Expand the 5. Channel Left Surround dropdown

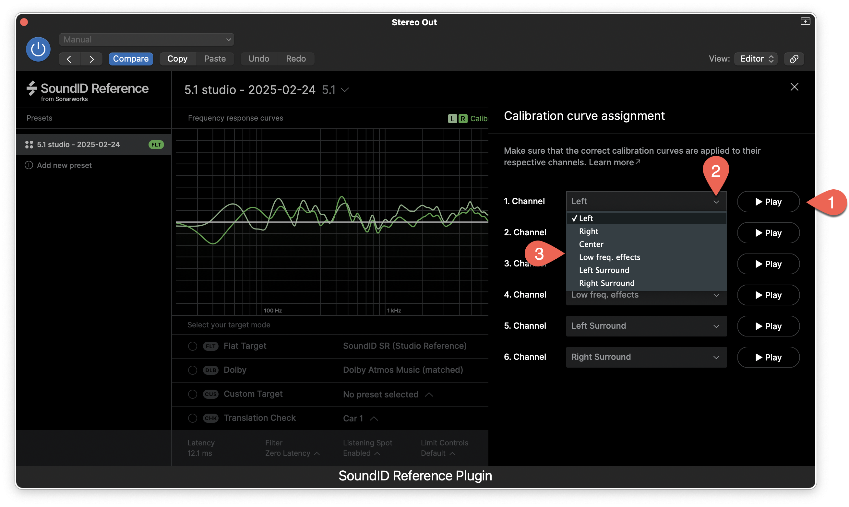point(646,326)
